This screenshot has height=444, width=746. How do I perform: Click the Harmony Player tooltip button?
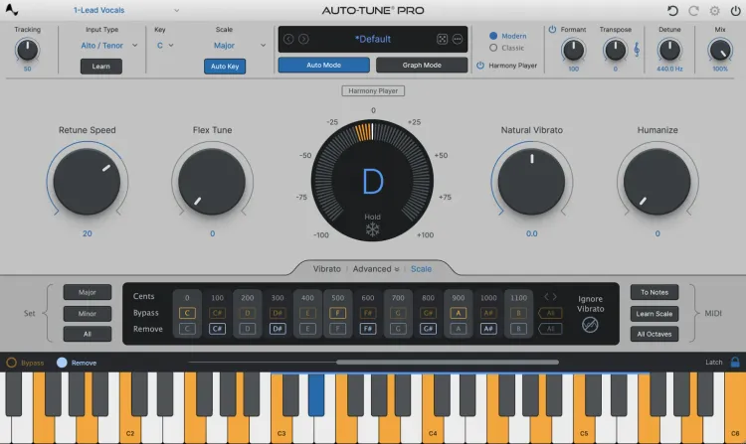[x=373, y=90]
